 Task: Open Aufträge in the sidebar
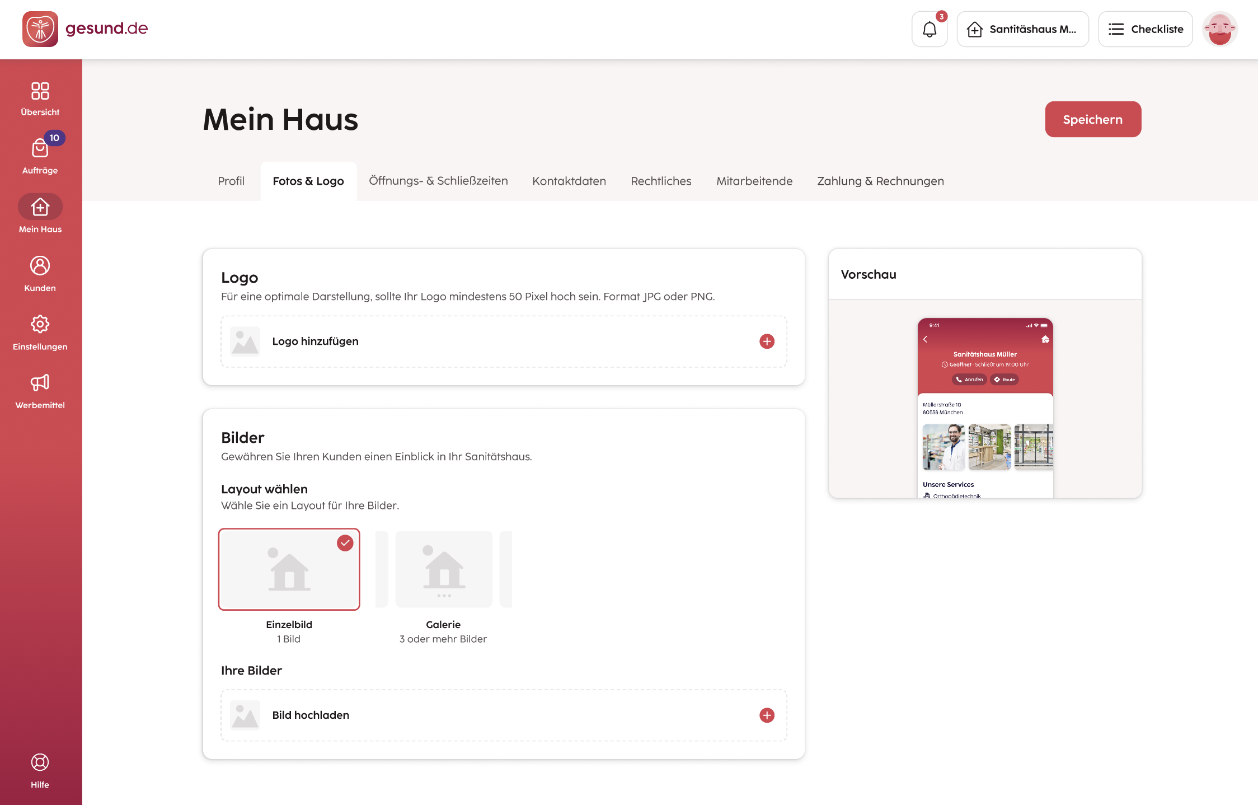point(40,157)
